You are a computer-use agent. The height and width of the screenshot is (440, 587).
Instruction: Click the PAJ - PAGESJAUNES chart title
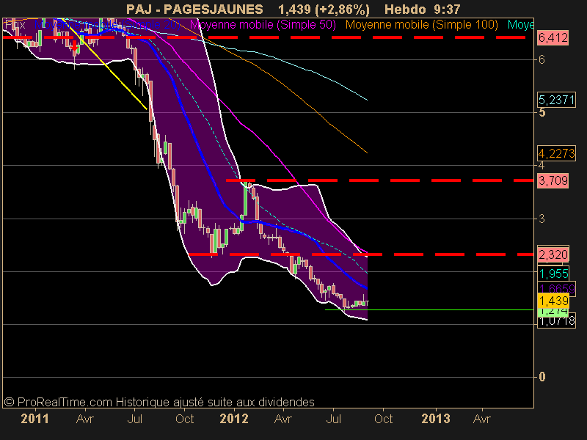[x=194, y=9]
